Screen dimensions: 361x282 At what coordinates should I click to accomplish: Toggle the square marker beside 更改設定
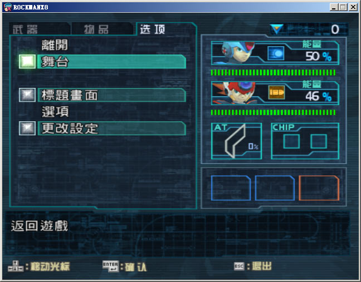(27, 128)
